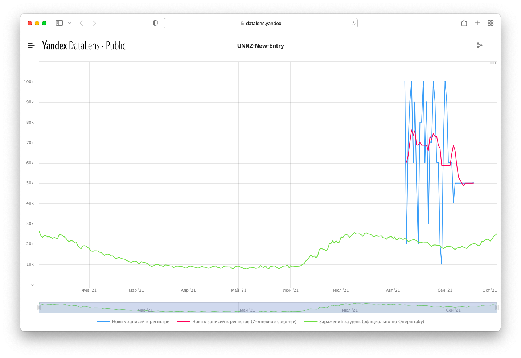Image resolution: width=521 pixels, height=358 pixels.
Task: Go forward with Safari forward arrow
Action: (x=94, y=23)
